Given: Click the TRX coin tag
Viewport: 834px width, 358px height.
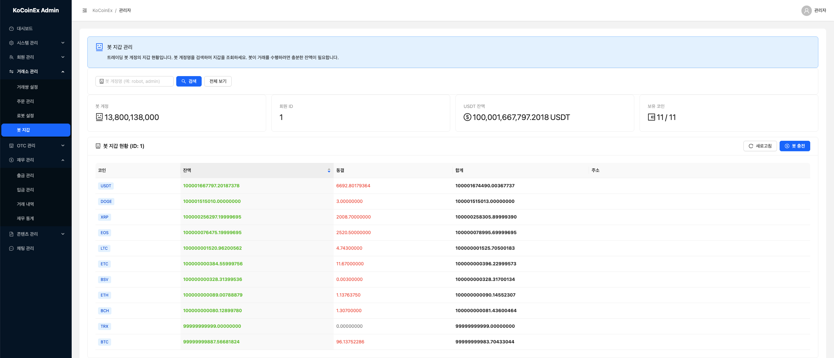Looking at the screenshot, I should pos(105,326).
